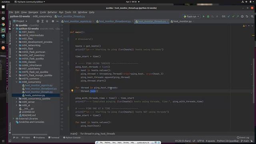Open the Git tool window button
This screenshot has width=256, height=144.
click(16, 138)
